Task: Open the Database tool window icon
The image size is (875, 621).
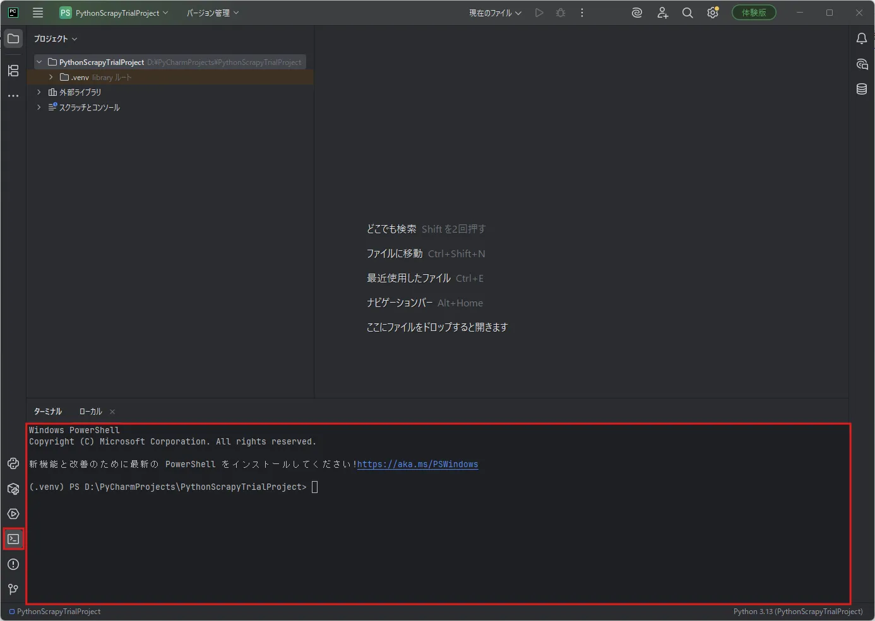Action: 862,89
